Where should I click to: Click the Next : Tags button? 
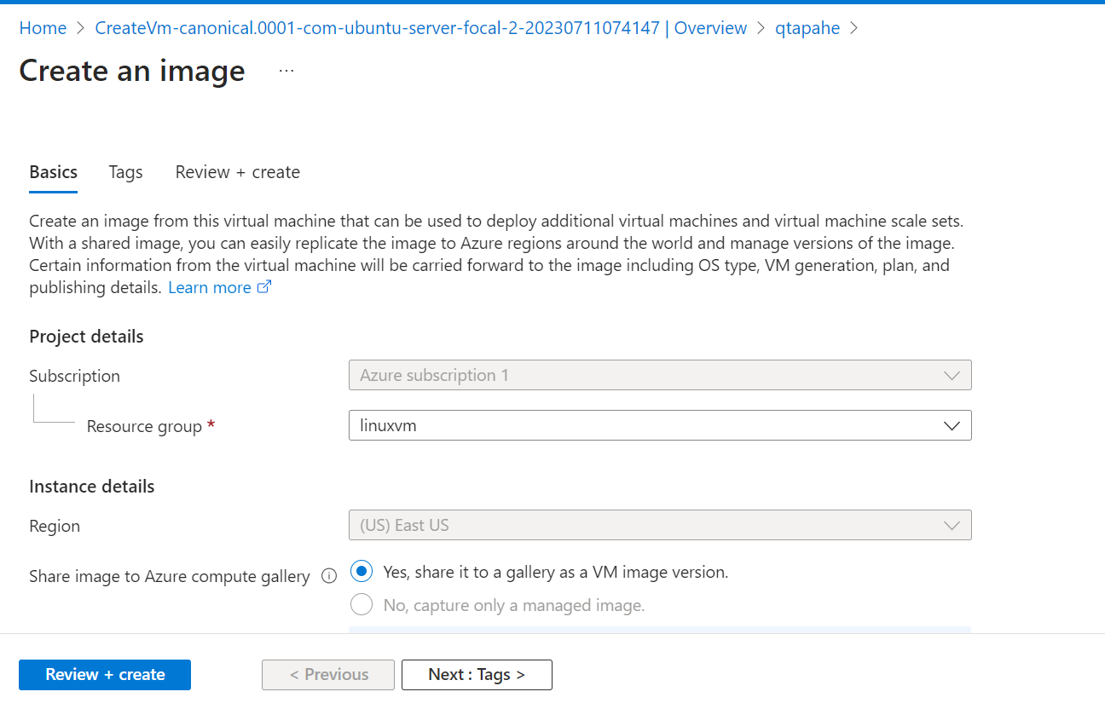pos(477,674)
